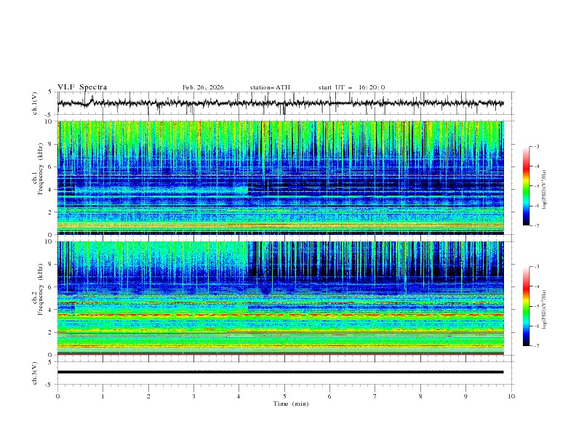Click the "ch.1(V)" waveform axis label
This screenshot has width=576, height=445.
35,103
